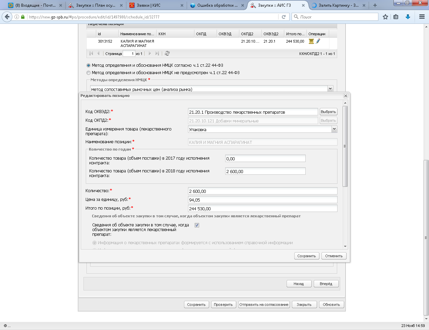Select the 'Информация о лекарственных препаратах' radio option

[95, 243]
